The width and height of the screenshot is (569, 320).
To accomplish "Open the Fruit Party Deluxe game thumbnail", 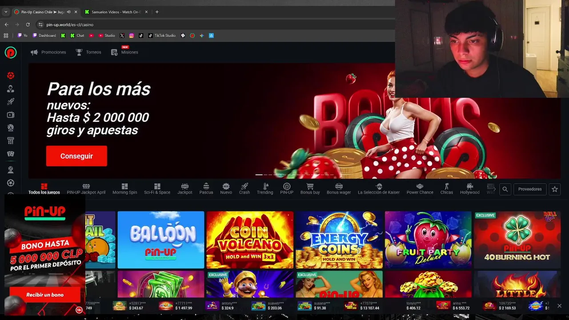I will pos(428,240).
